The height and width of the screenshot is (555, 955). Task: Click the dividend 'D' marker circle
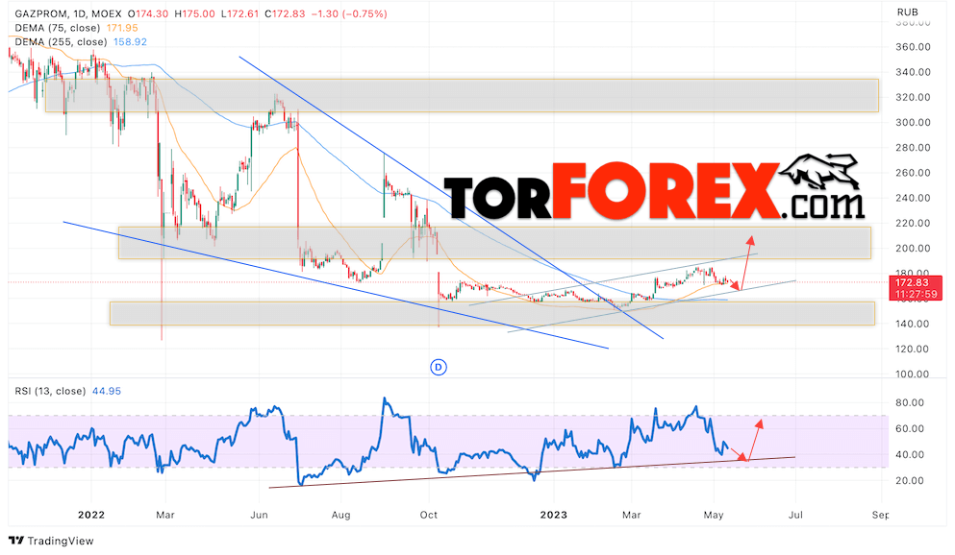[439, 367]
